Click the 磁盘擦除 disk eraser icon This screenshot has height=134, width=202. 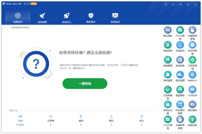pyautogui.click(x=180, y=89)
